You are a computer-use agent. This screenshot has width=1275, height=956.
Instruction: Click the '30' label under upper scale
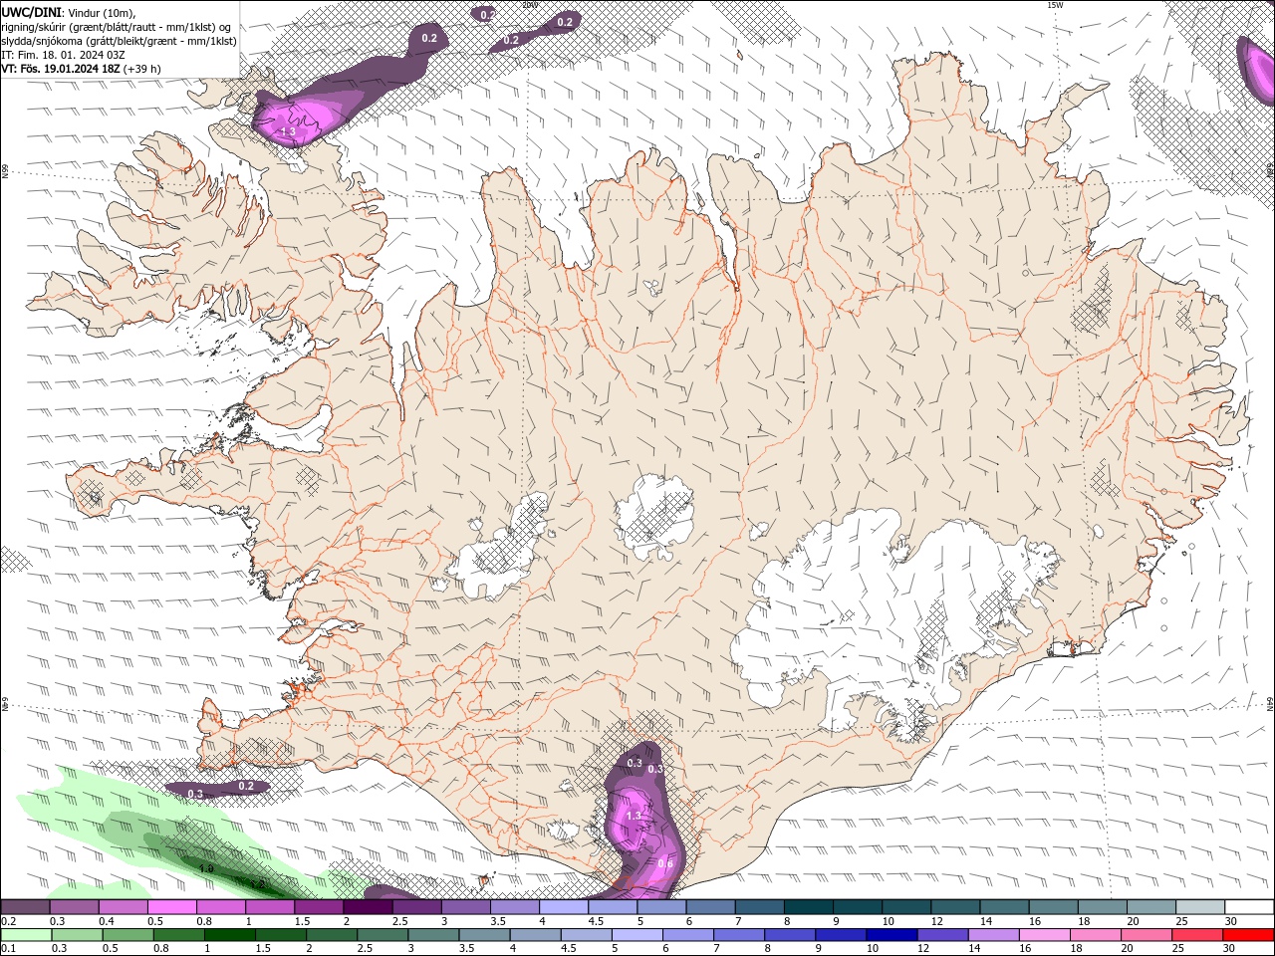pyautogui.click(x=1231, y=921)
